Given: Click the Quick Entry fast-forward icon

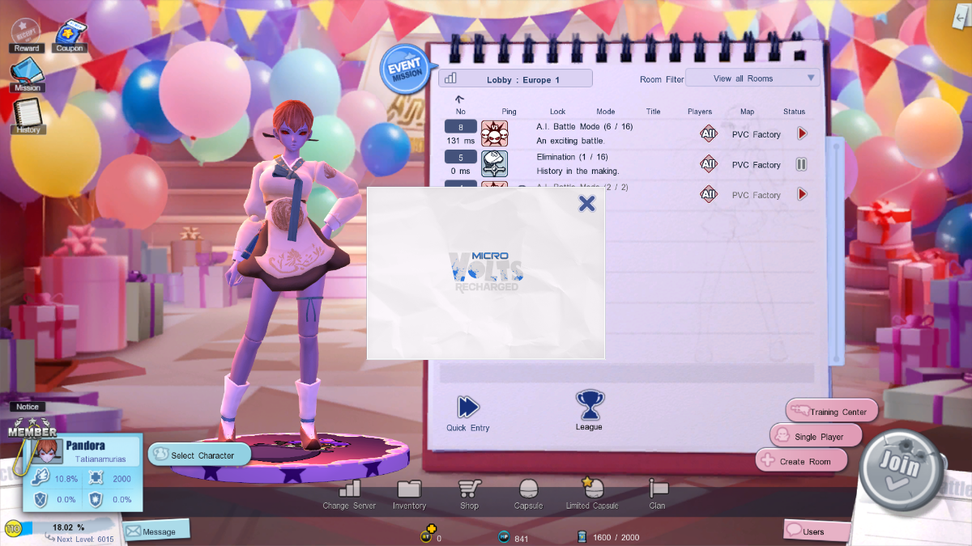Looking at the screenshot, I should point(468,407).
